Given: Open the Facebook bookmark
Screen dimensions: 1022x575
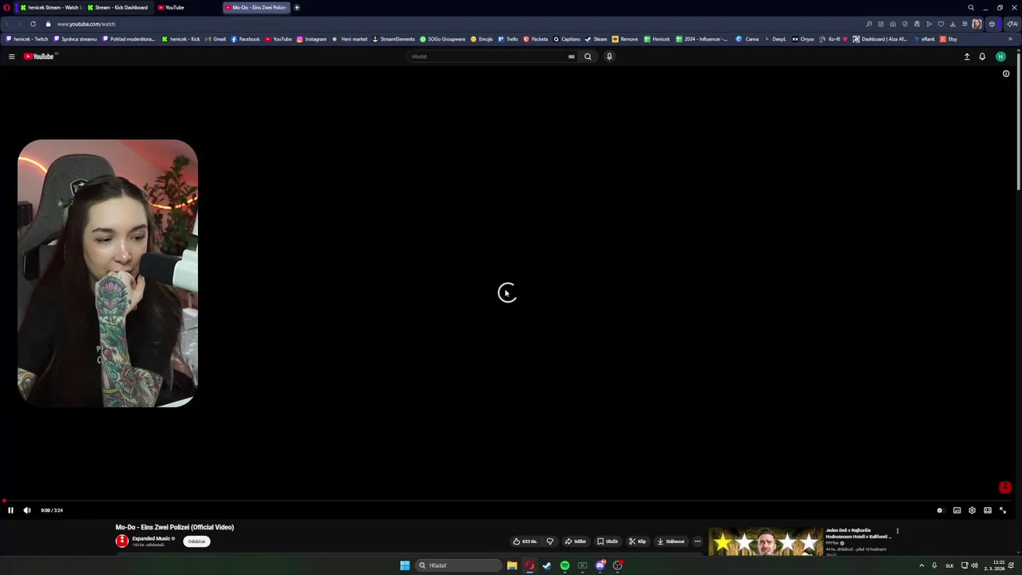Looking at the screenshot, I should pyautogui.click(x=245, y=39).
